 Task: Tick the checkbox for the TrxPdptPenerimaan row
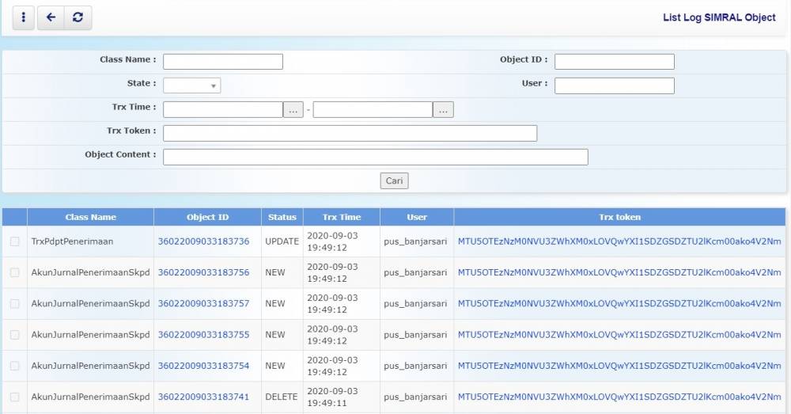[15, 241]
